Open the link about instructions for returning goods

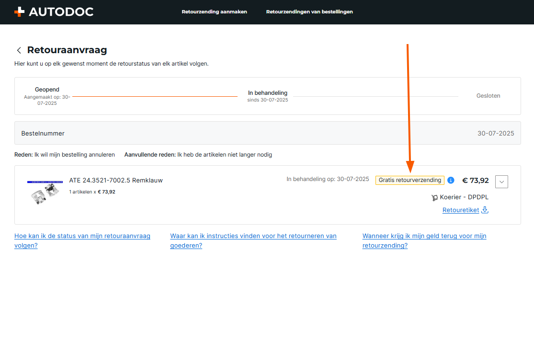[x=253, y=240]
